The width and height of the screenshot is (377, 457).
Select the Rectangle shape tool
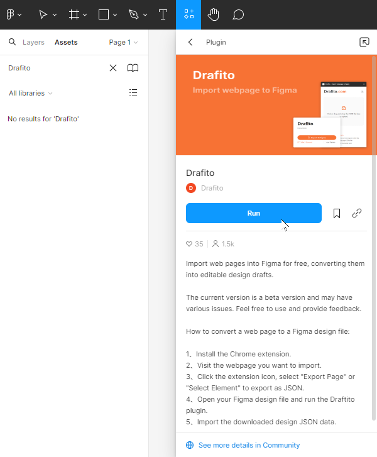pos(104,14)
